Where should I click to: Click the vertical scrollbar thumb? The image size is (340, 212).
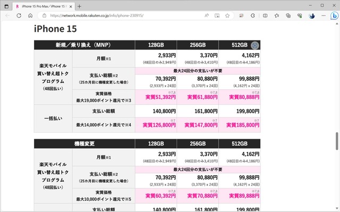(337, 141)
